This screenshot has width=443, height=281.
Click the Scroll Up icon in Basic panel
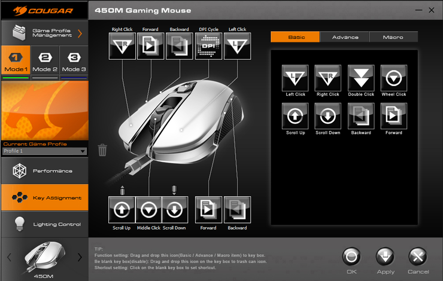tap(295, 116)
